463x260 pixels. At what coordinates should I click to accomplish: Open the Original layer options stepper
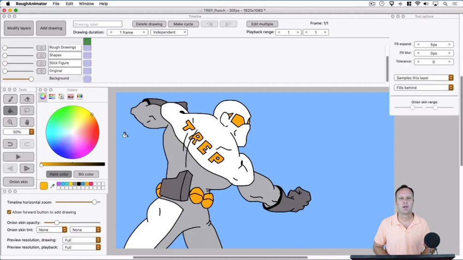point(41,71)
